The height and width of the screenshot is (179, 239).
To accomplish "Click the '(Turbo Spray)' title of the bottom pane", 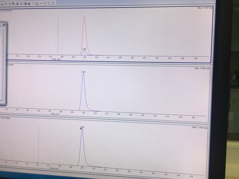I will [5, 118].
